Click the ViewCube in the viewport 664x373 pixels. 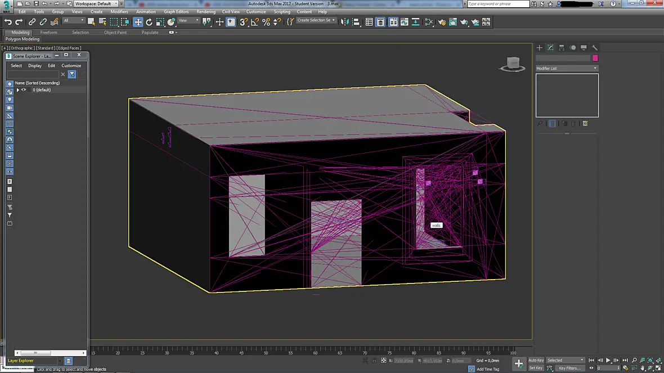[513, 64]
